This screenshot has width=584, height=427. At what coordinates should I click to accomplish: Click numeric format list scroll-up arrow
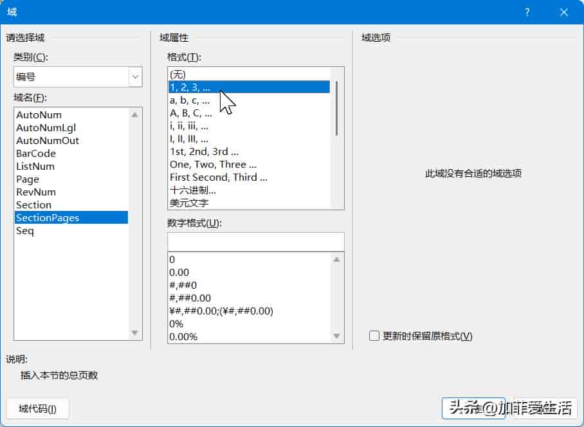[x=336, y=259]
